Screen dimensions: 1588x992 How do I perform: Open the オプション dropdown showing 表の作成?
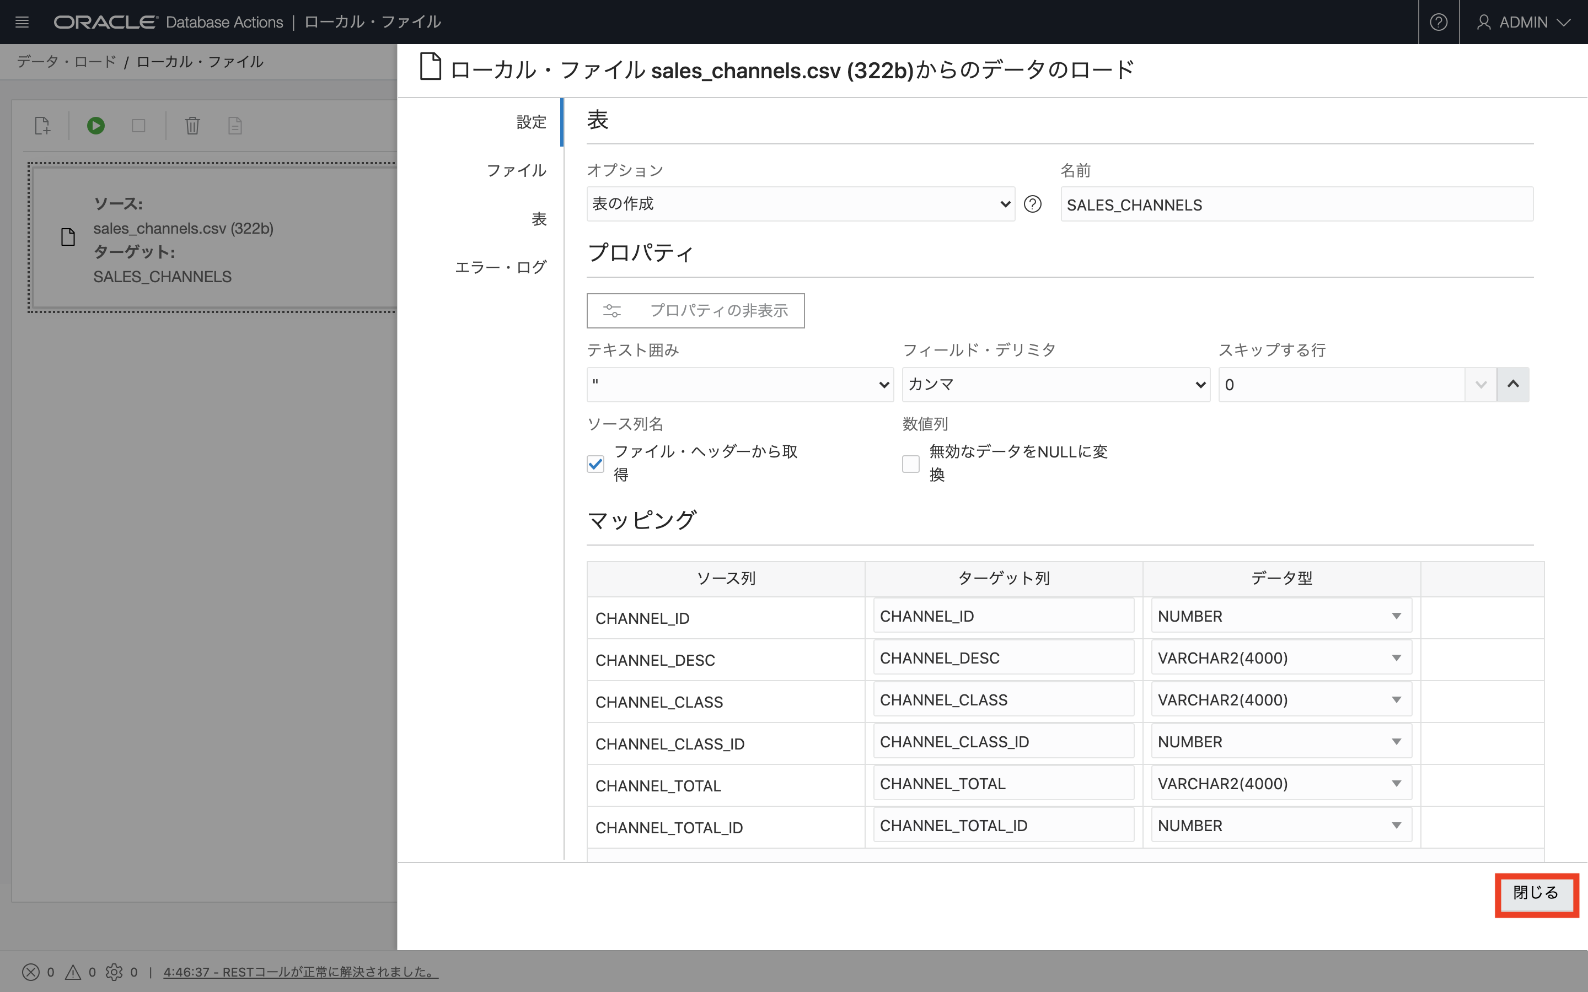pos(800,203)
